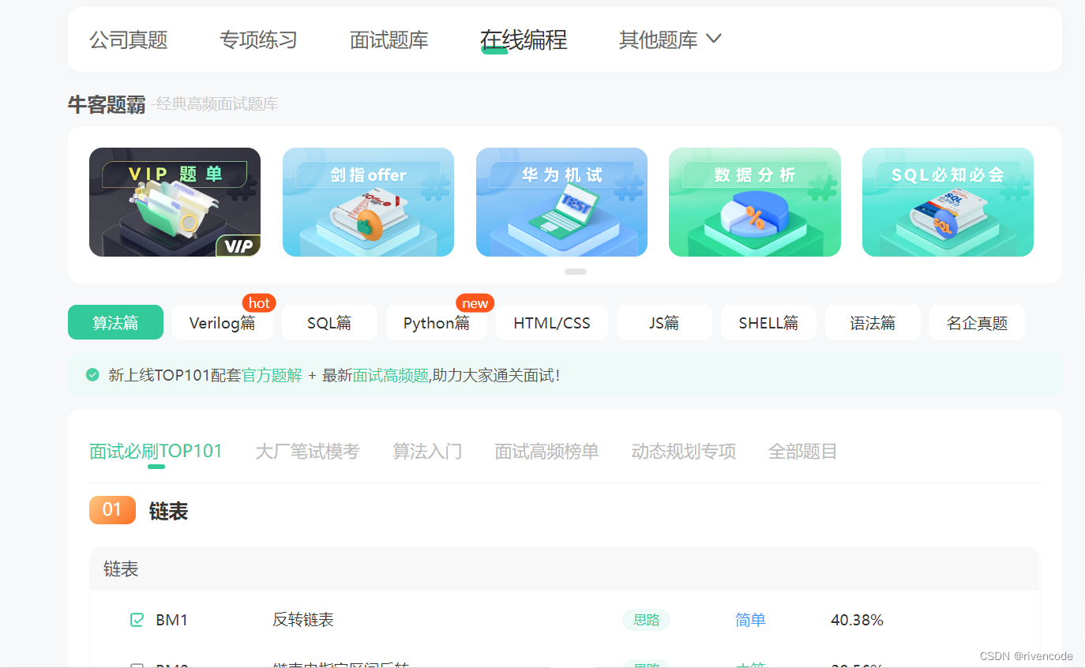The height and width of the screenshot is (668, 1085).
Task: Click the VIP badge on the 题单 card
Action: click(x=238, y=246)
